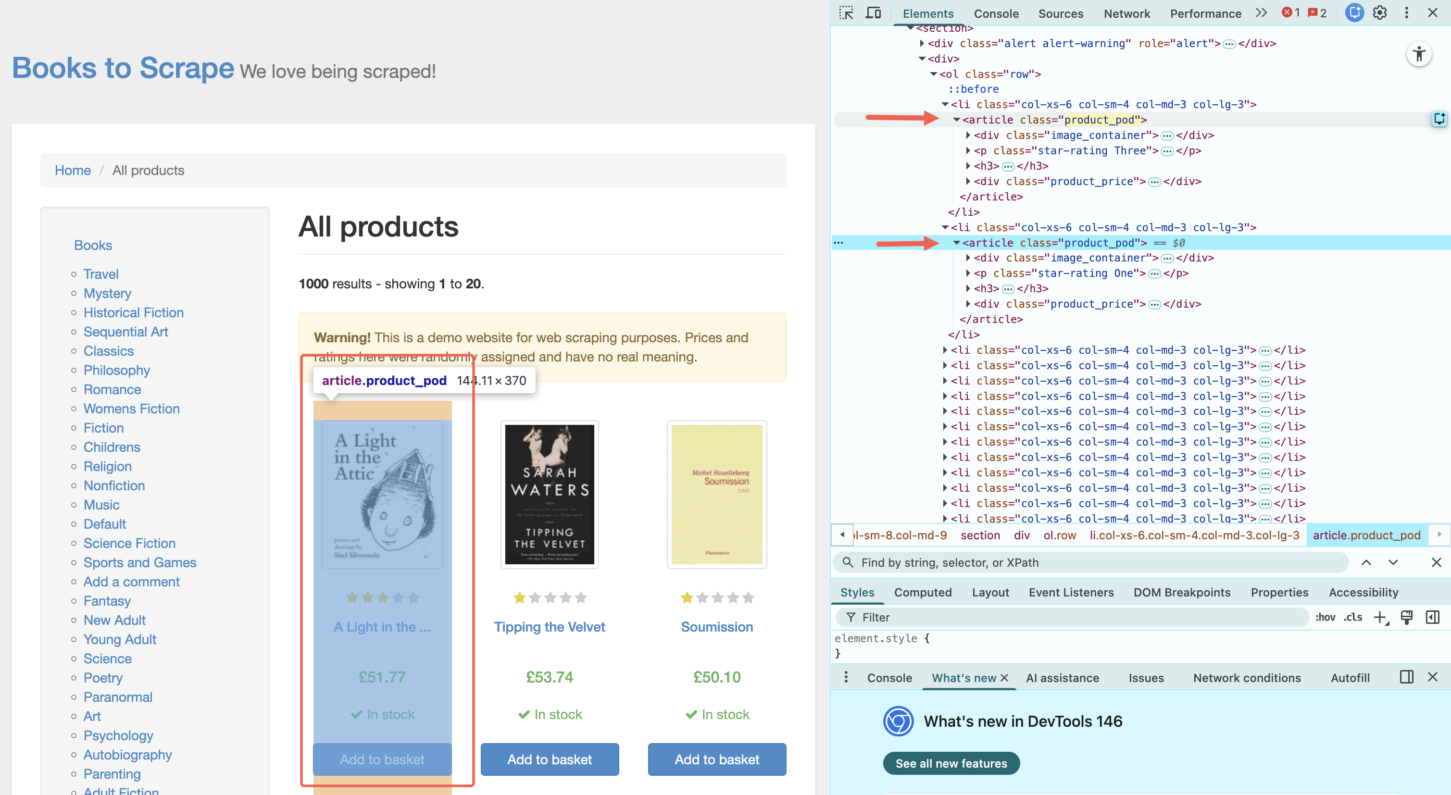The image size is (1451, 795).
Task: Select the Event Listeners tab
Action: pyautogui.click(x=1071, y=592)
